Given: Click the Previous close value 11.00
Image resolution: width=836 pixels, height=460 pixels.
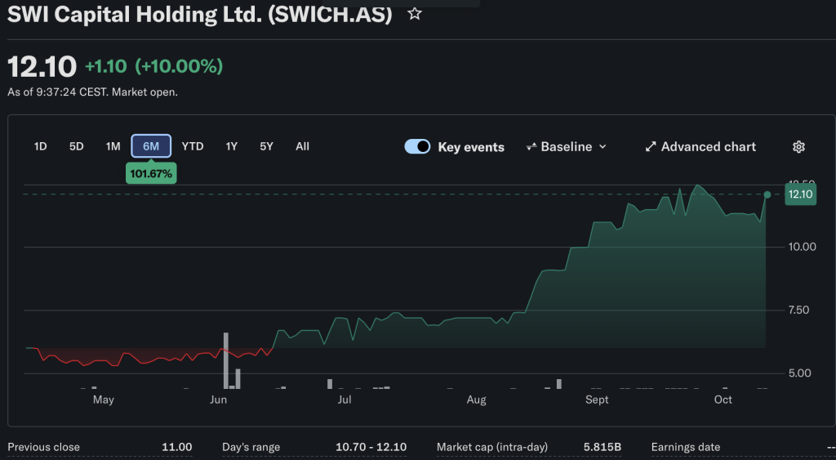Looking at the screenshot, I should [x=177, y=447].
